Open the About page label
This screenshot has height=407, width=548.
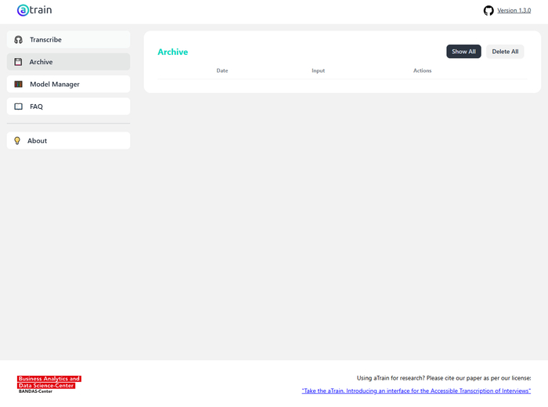point(38,141)
